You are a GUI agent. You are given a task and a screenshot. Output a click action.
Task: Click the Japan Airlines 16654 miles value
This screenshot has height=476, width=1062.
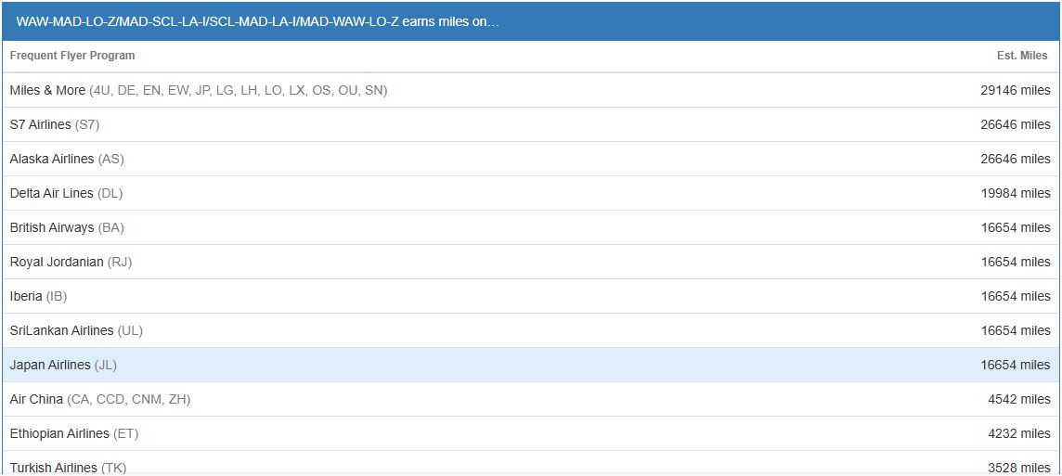[x=1016, y=365]
